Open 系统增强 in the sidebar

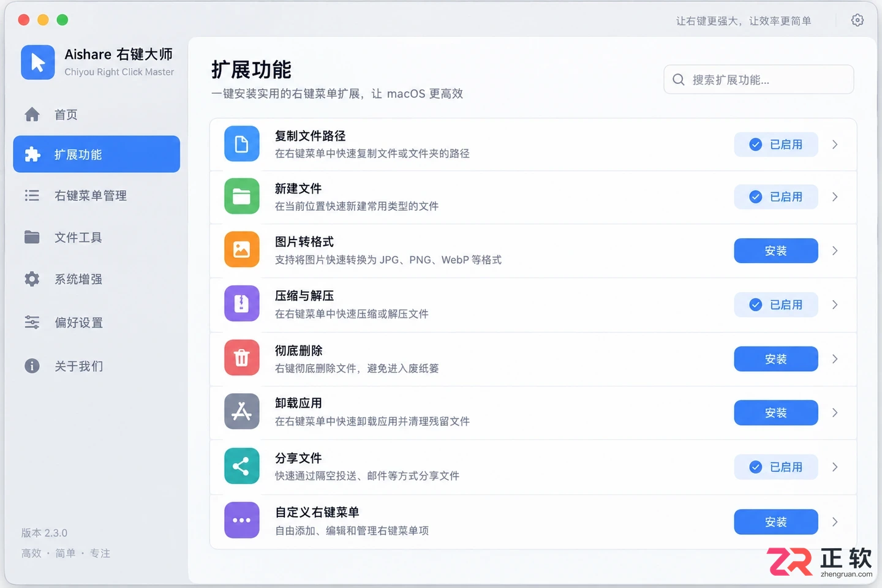(97, 279)
